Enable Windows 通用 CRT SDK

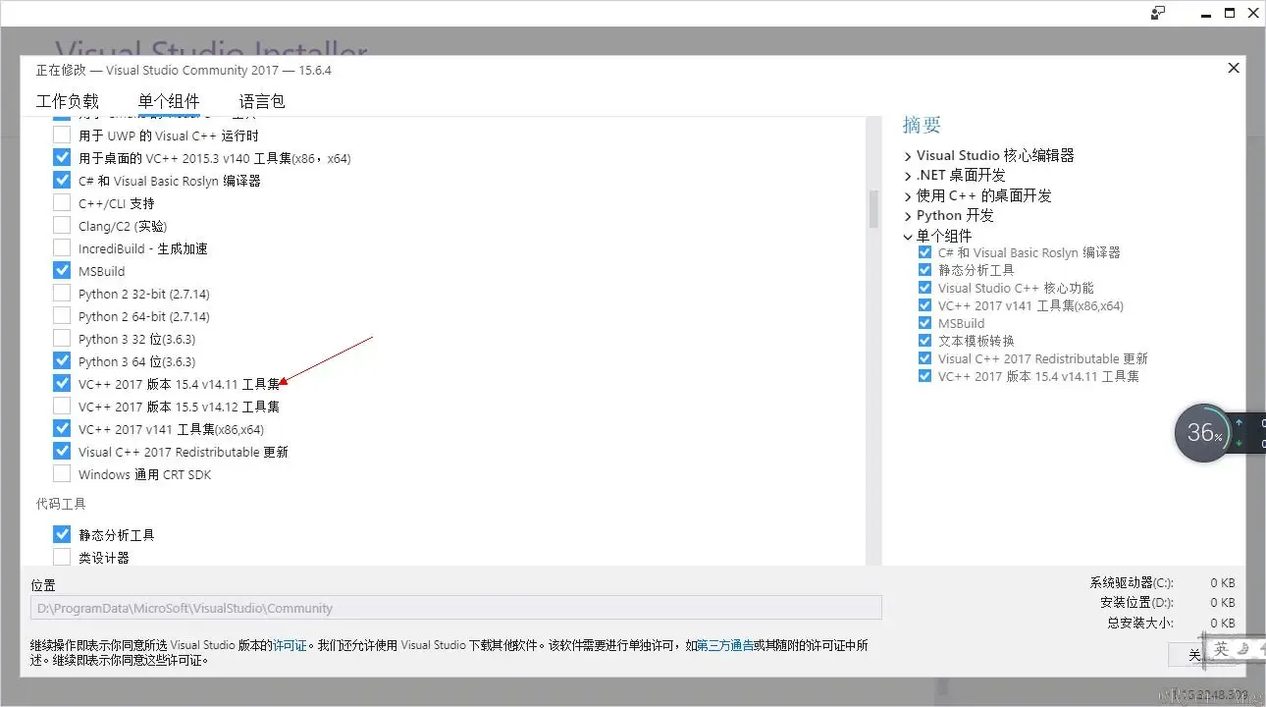click(x=62, y=474)
